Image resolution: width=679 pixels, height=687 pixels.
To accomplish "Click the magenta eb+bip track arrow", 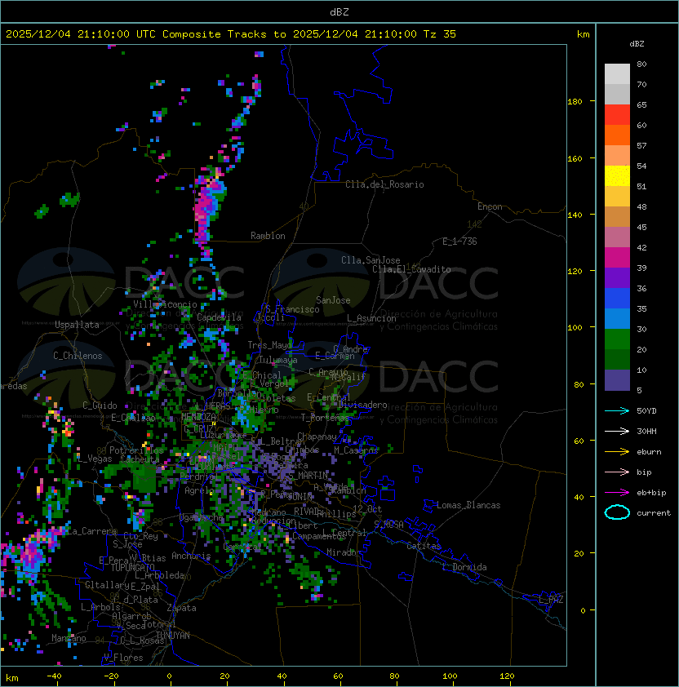I will tap(617, 493).
